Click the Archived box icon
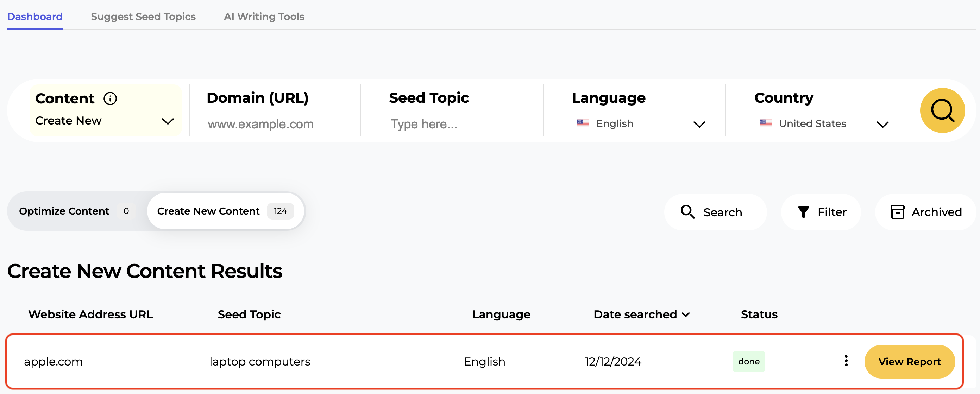 [897, 212]
